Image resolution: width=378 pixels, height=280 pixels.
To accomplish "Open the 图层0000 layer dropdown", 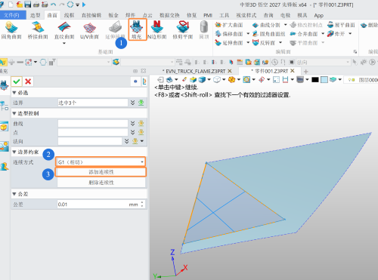I will (361, 80).
